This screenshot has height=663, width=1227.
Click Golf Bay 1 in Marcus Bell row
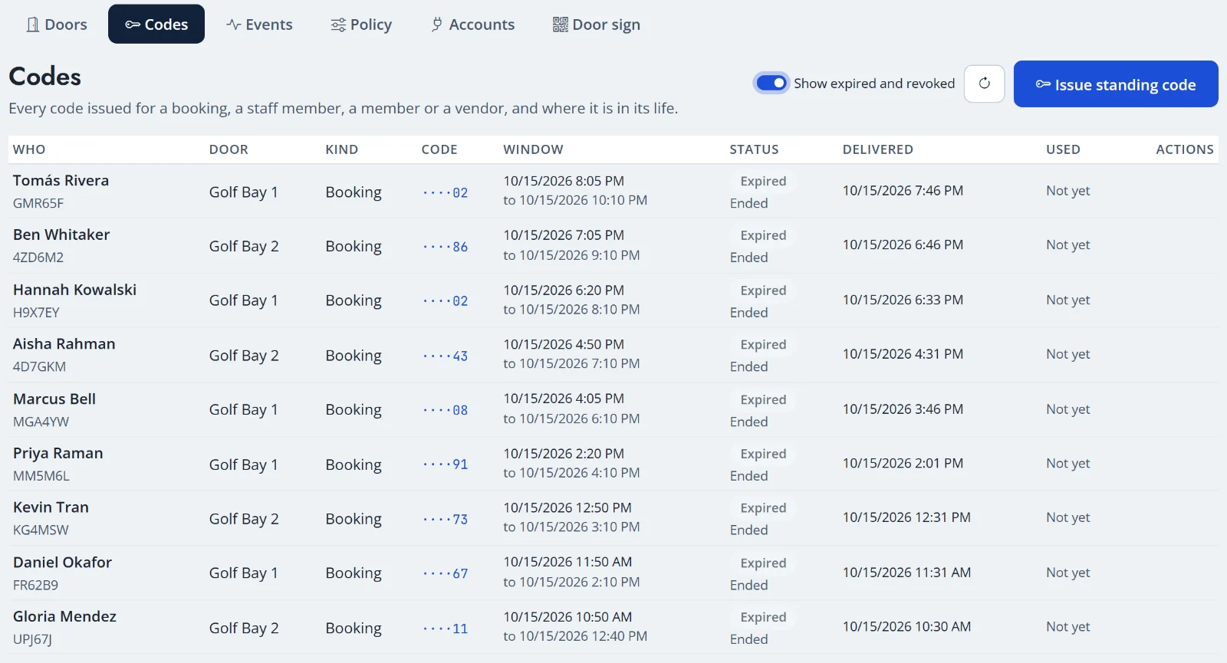point(244,410)
